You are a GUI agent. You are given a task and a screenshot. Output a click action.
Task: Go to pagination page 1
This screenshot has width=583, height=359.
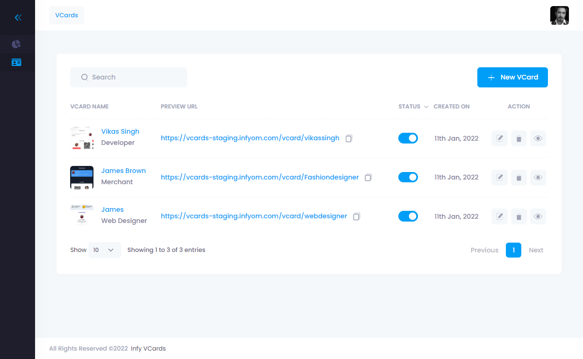pos(513,250)
